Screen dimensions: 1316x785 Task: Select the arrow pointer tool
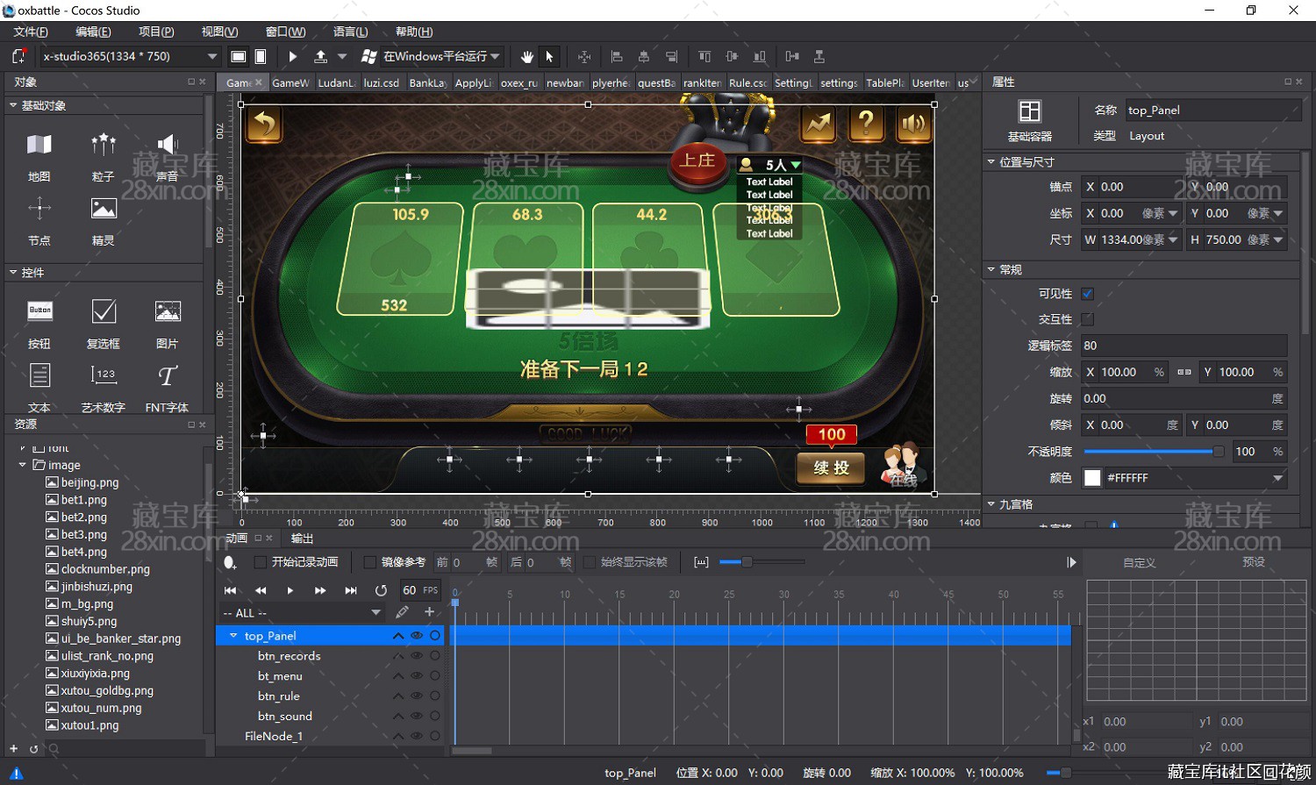click(549, 56)
